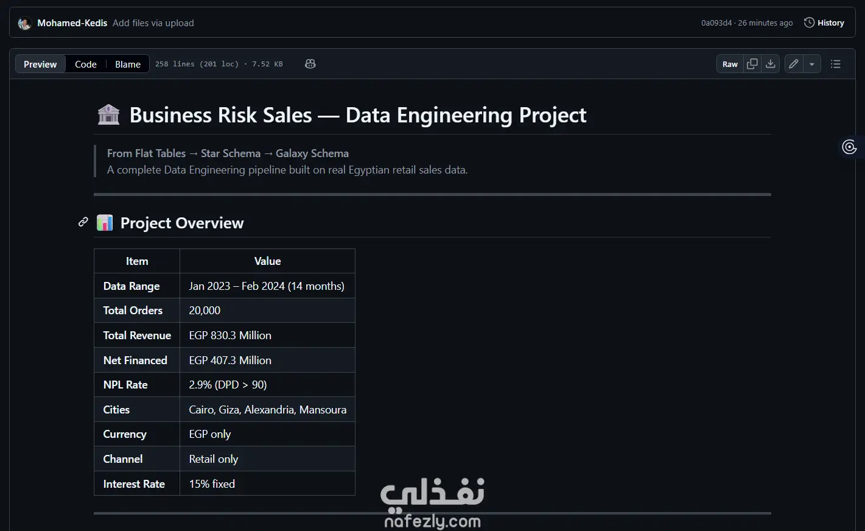Click the Mohamed-Kedis avatar image
The image size is (865, 531).
point(24,23)
